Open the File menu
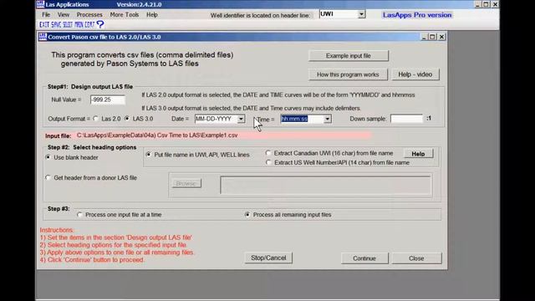Image resolution: width=535 pixels, height=301 pixels. click(46, 15)
